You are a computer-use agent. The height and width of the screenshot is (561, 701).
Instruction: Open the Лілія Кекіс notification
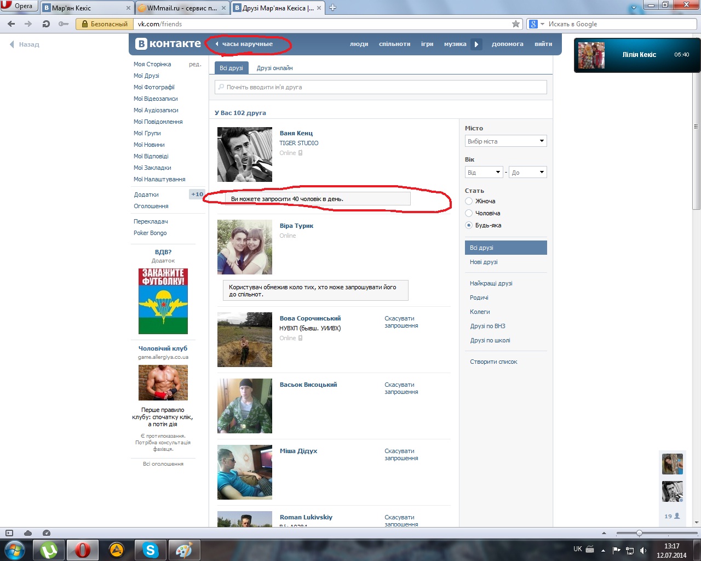click(x=637, y=55)
